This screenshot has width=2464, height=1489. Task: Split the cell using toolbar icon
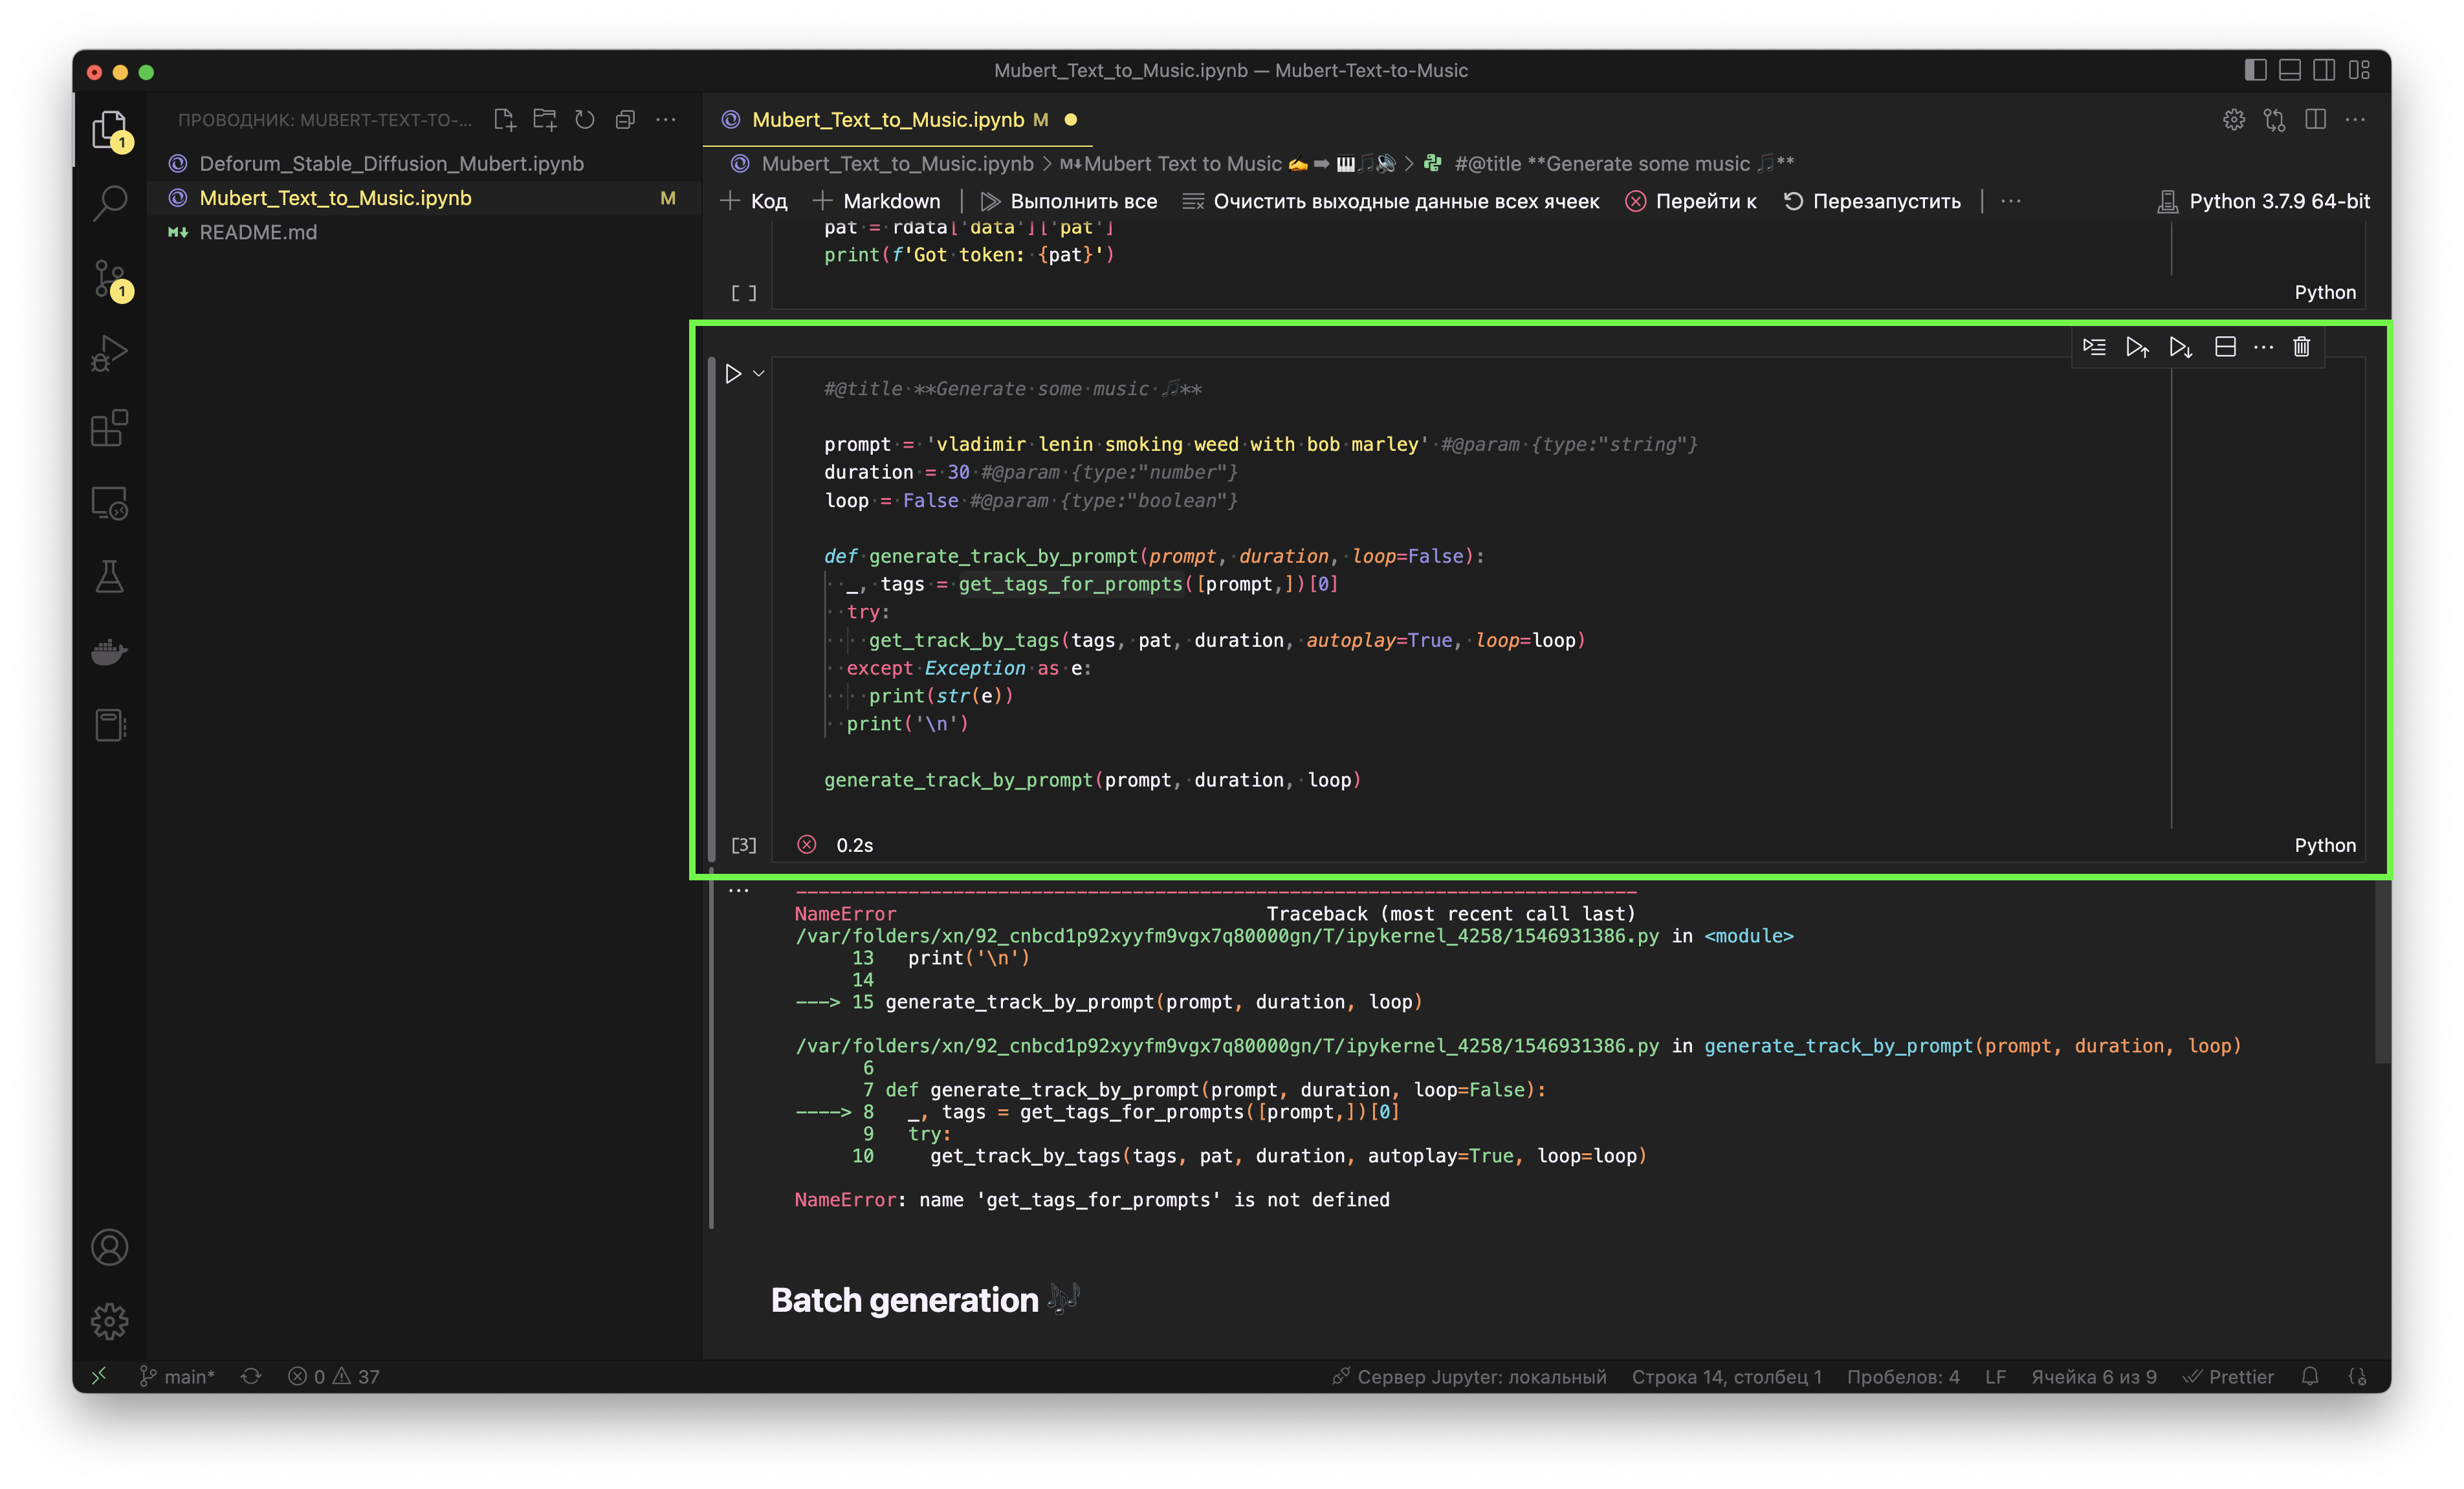click(x=2225, y=347)
